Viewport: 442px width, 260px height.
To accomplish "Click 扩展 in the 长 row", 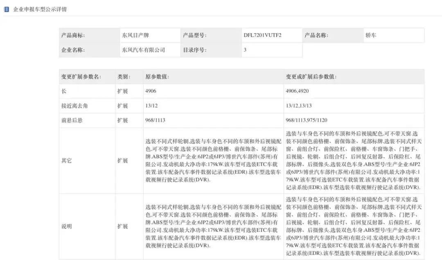I will coord(123,91).
